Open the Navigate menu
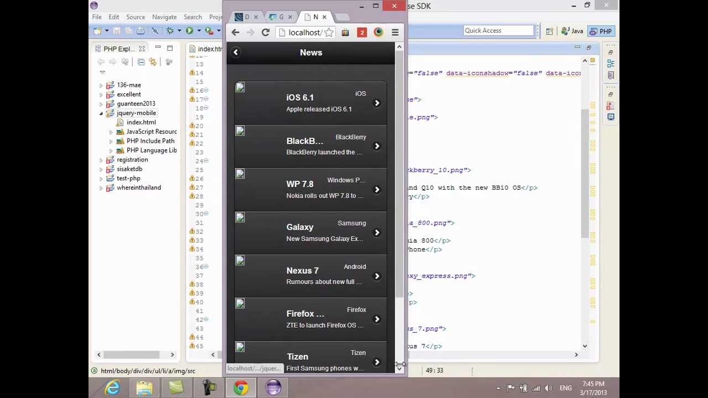Image resolution: width=708 pixels, height=398 pixels. coord(164,17)
